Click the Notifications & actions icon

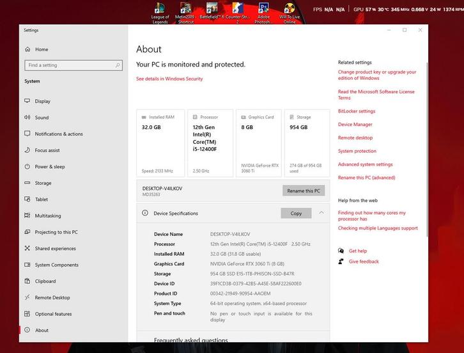coord(27,134)
